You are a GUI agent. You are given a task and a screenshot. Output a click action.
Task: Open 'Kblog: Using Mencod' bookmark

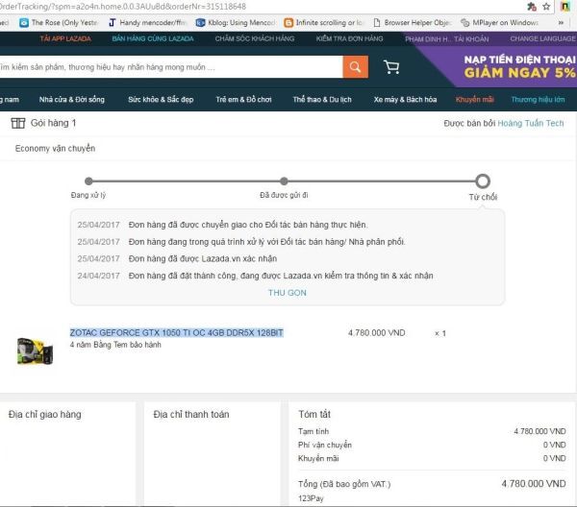click(236, 23)
